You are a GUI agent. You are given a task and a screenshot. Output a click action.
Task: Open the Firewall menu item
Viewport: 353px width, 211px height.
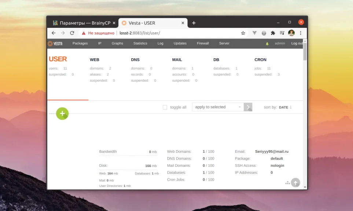coord(203,43)
